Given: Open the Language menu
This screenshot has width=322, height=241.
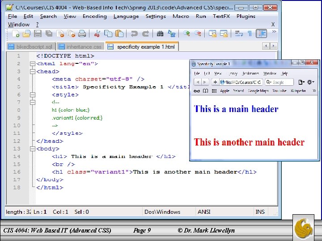Looking at the screenshot, I should [x=126, y=16].
